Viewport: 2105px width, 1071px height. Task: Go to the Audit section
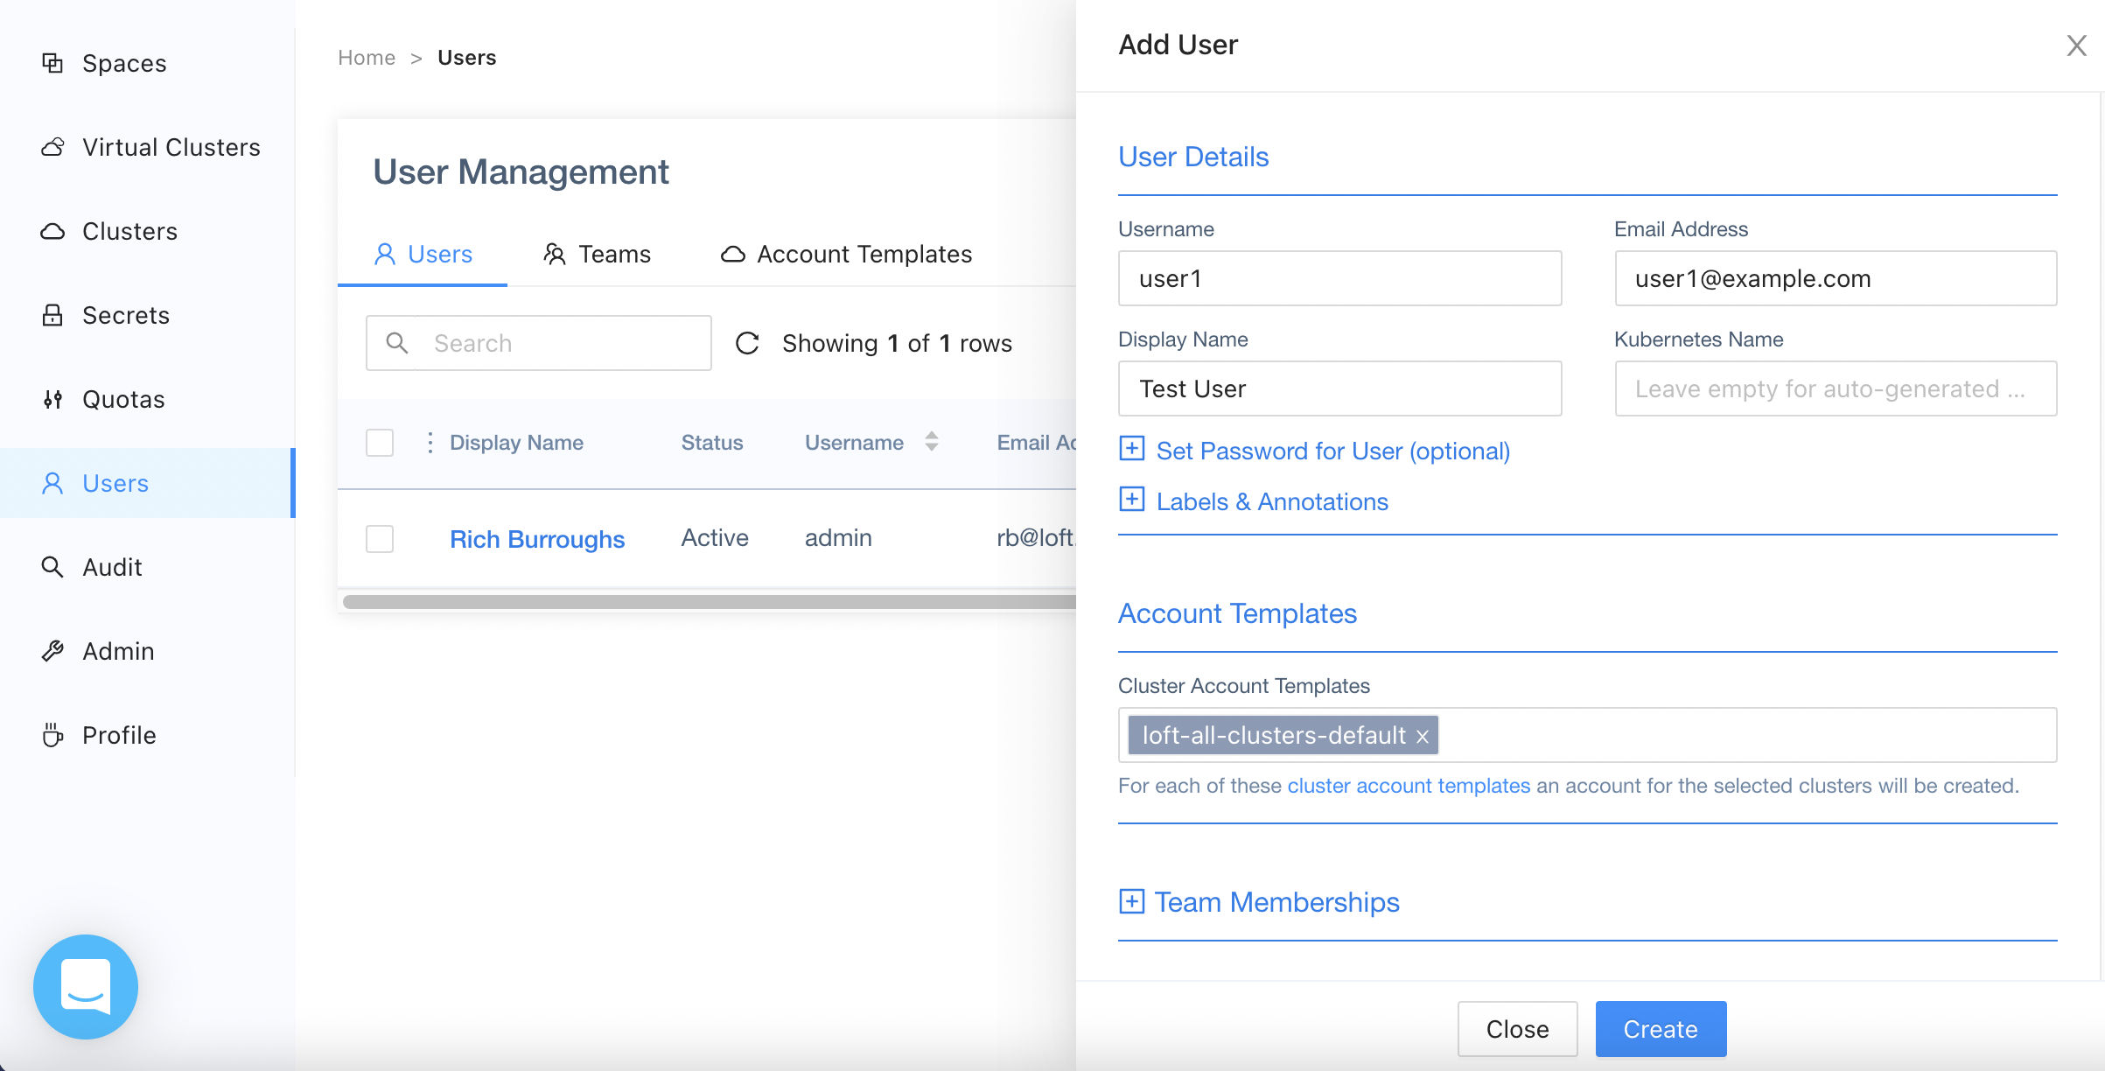(111, 566)
